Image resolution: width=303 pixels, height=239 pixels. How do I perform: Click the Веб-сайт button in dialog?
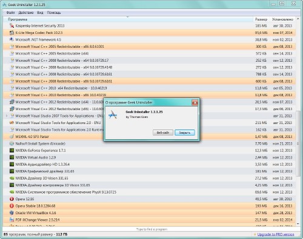coord(163,133)
